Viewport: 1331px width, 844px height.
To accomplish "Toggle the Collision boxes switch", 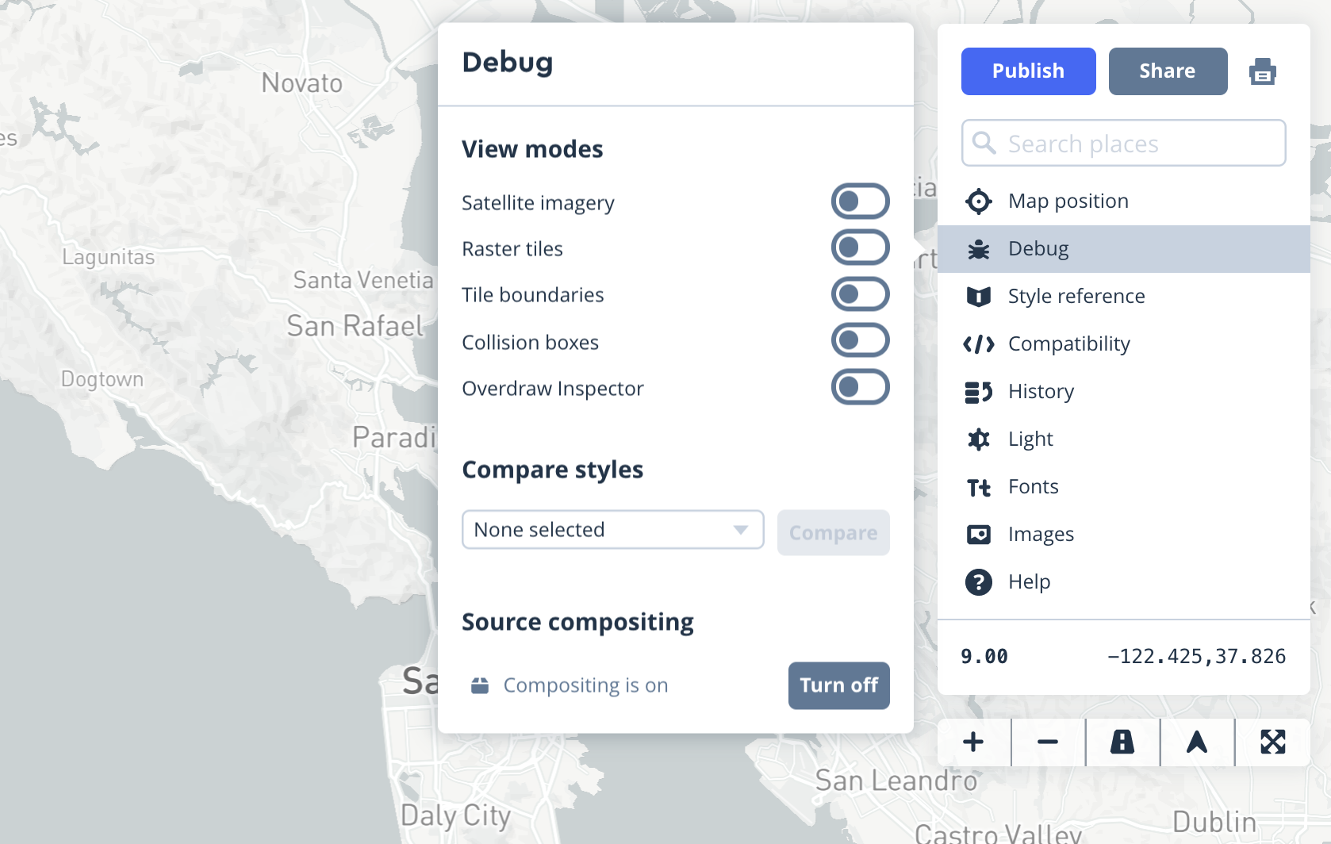I will [860, 341].
